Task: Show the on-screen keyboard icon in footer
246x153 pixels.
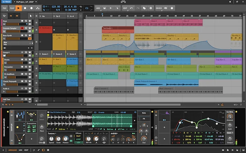Action: (x=244, y=150)
